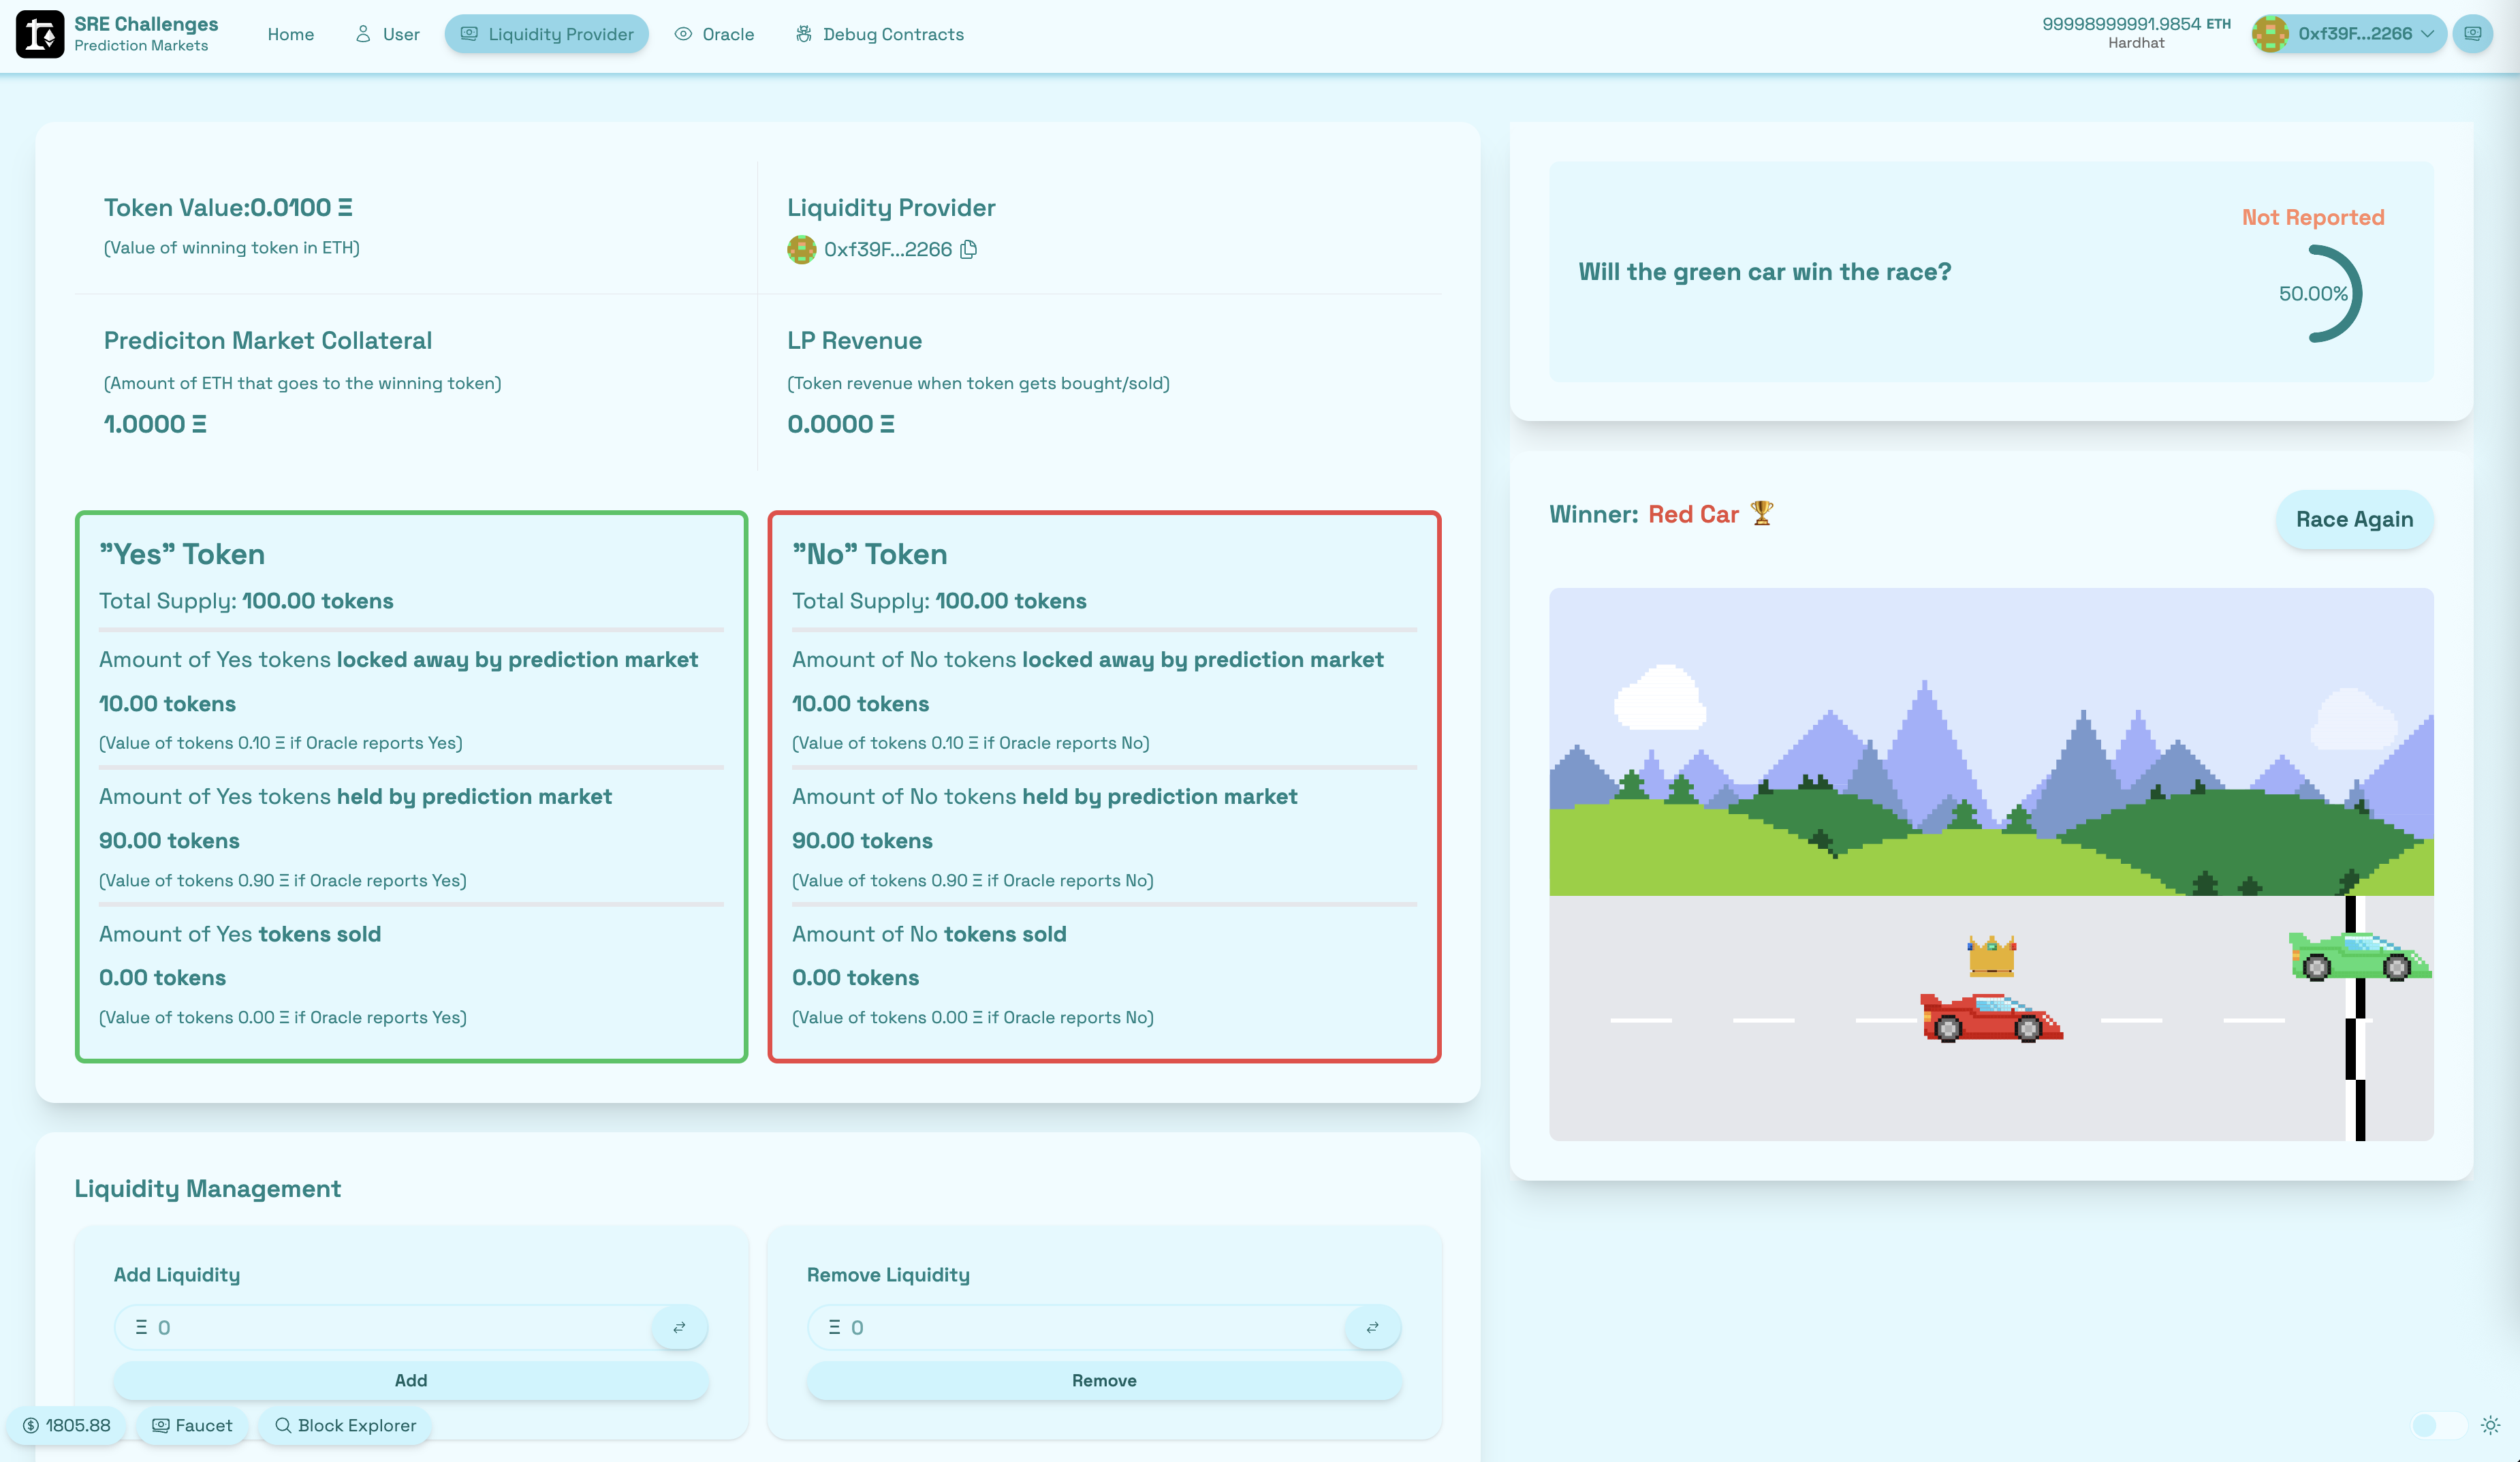
Task: Click the sun theme icon
Action: 2490,1425
